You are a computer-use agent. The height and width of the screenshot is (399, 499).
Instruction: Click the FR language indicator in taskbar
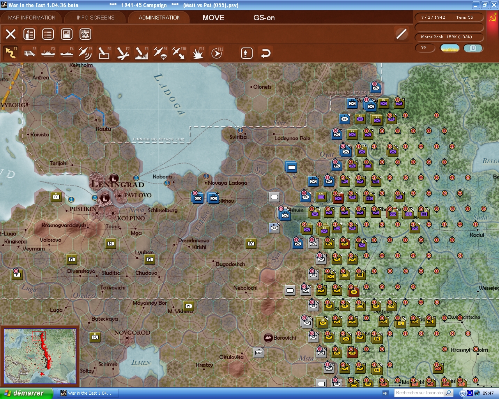[385, 394]
